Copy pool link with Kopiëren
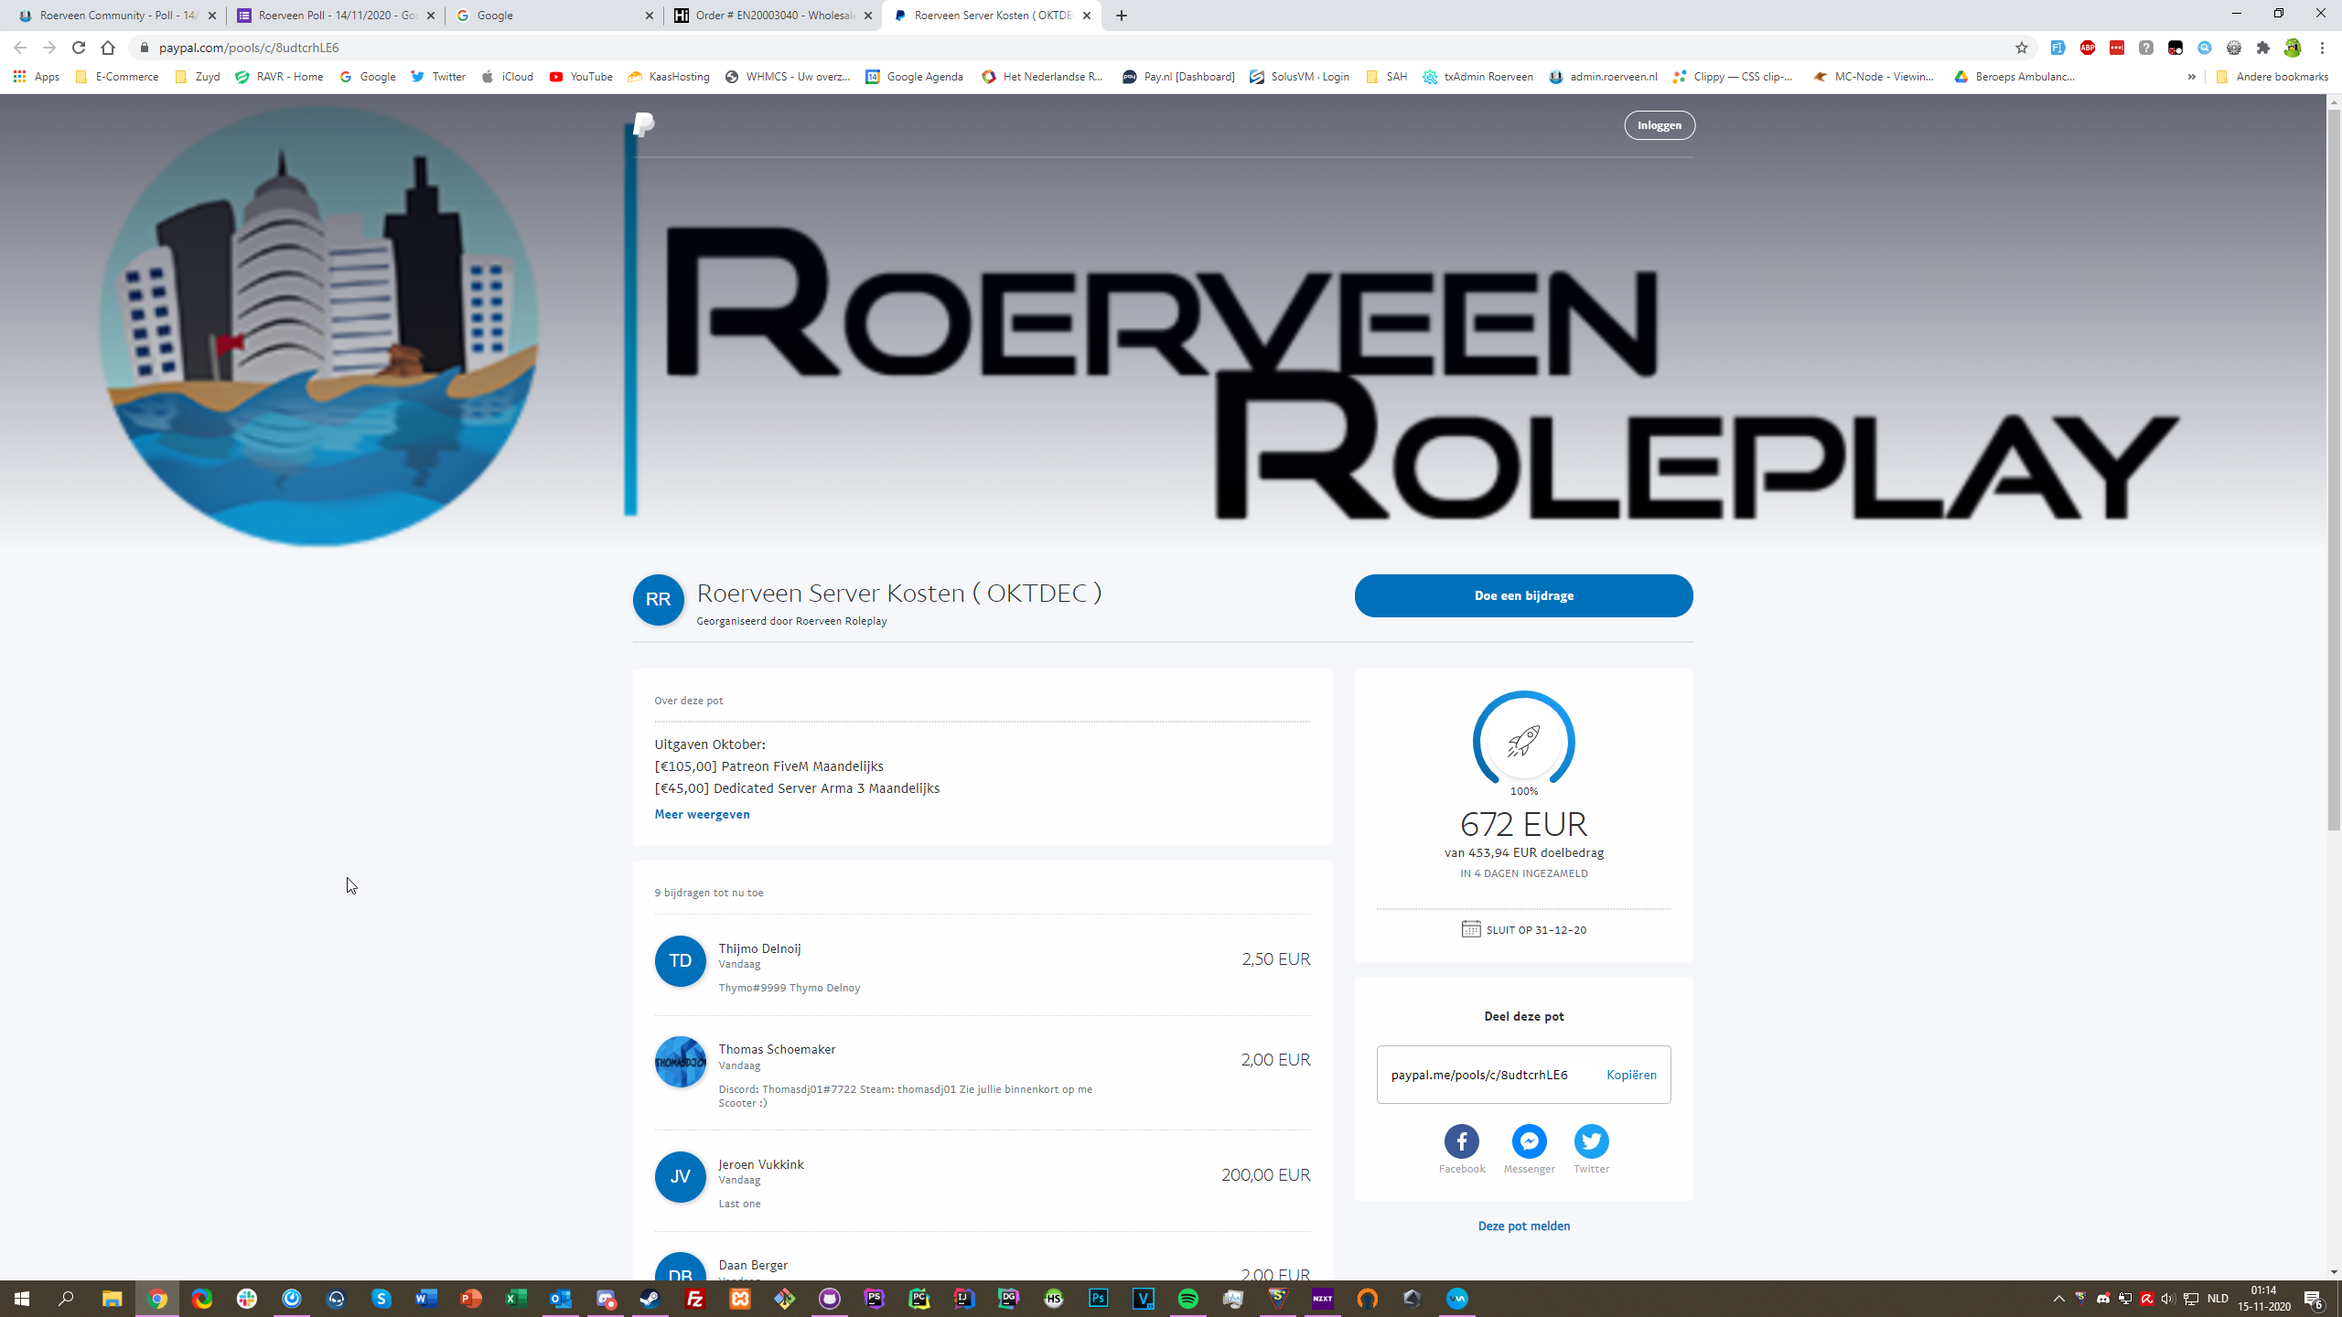The width and height of the screenshot is (2342, 1317). click(x=1631, y=1075)
